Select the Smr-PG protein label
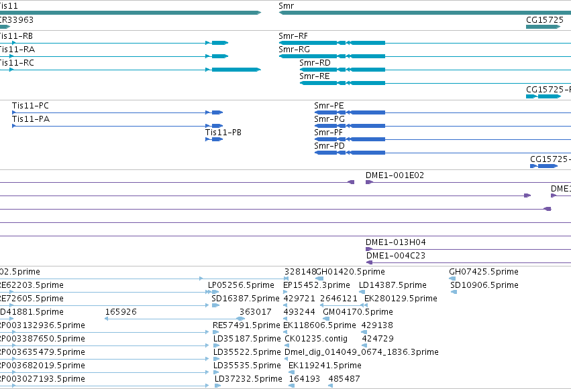 [329, 119]
